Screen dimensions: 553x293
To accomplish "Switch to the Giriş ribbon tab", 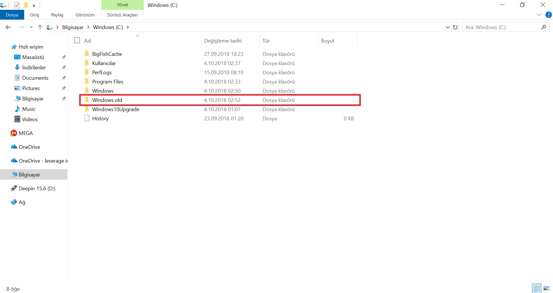I will [35, 15].
